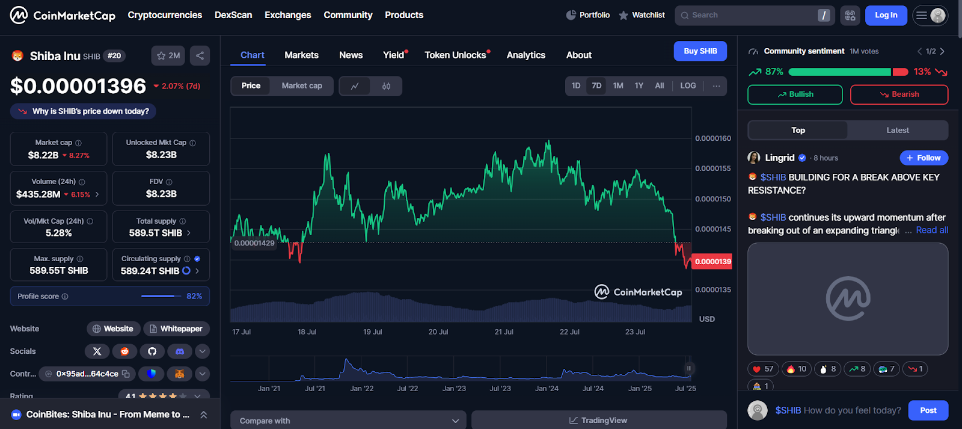Open Volume (24h) info icon
The width and height of the screenshot is (962, 429).
(x=82, y=182)
